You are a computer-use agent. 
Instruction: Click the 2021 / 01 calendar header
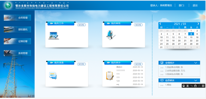(x=180, y=24)
